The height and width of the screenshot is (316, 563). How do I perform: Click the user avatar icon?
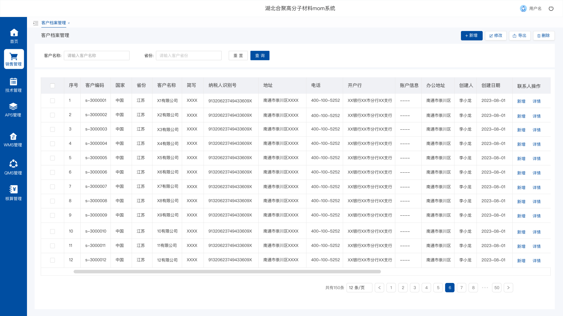pos(523,8)
